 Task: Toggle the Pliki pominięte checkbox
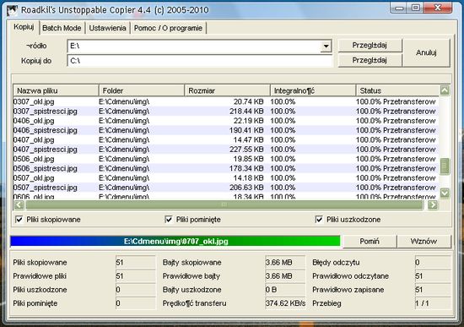coord(169,220)
